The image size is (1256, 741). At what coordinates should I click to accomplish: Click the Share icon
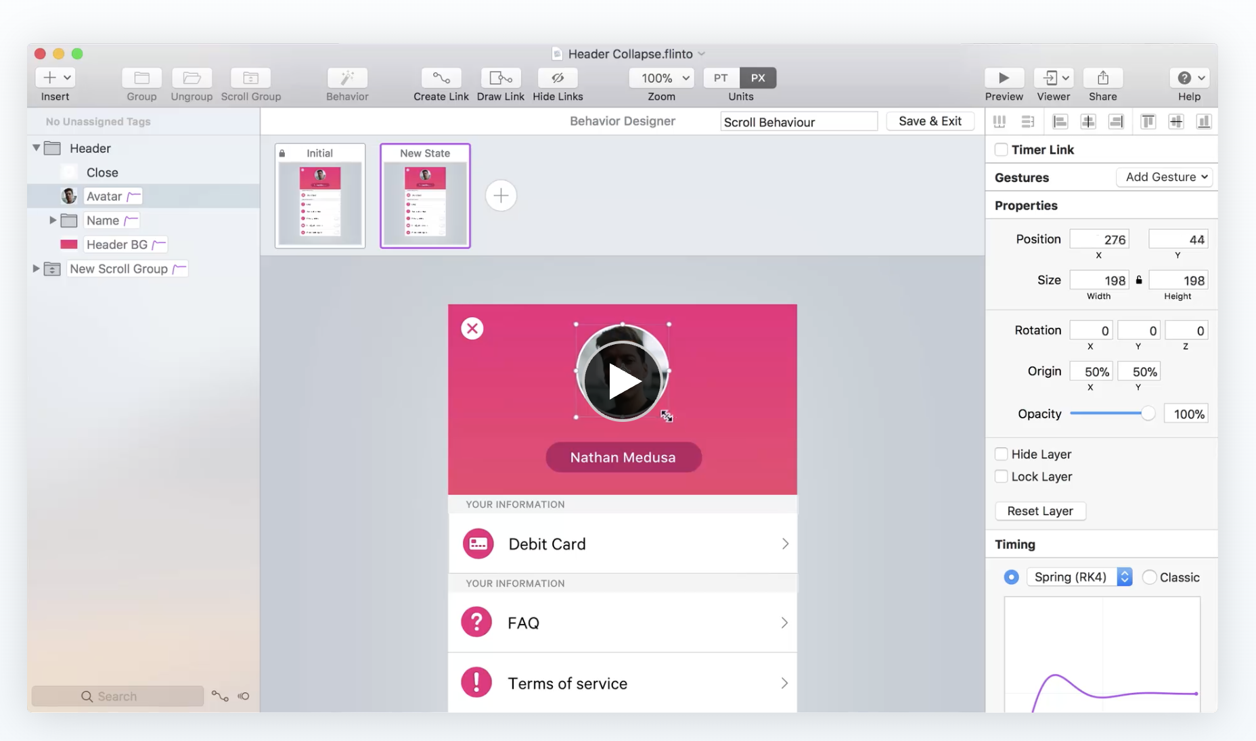coord(1103,78)
